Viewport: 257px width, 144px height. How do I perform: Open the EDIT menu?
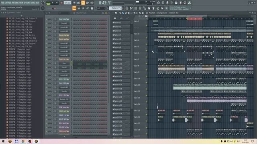point(6,3)
